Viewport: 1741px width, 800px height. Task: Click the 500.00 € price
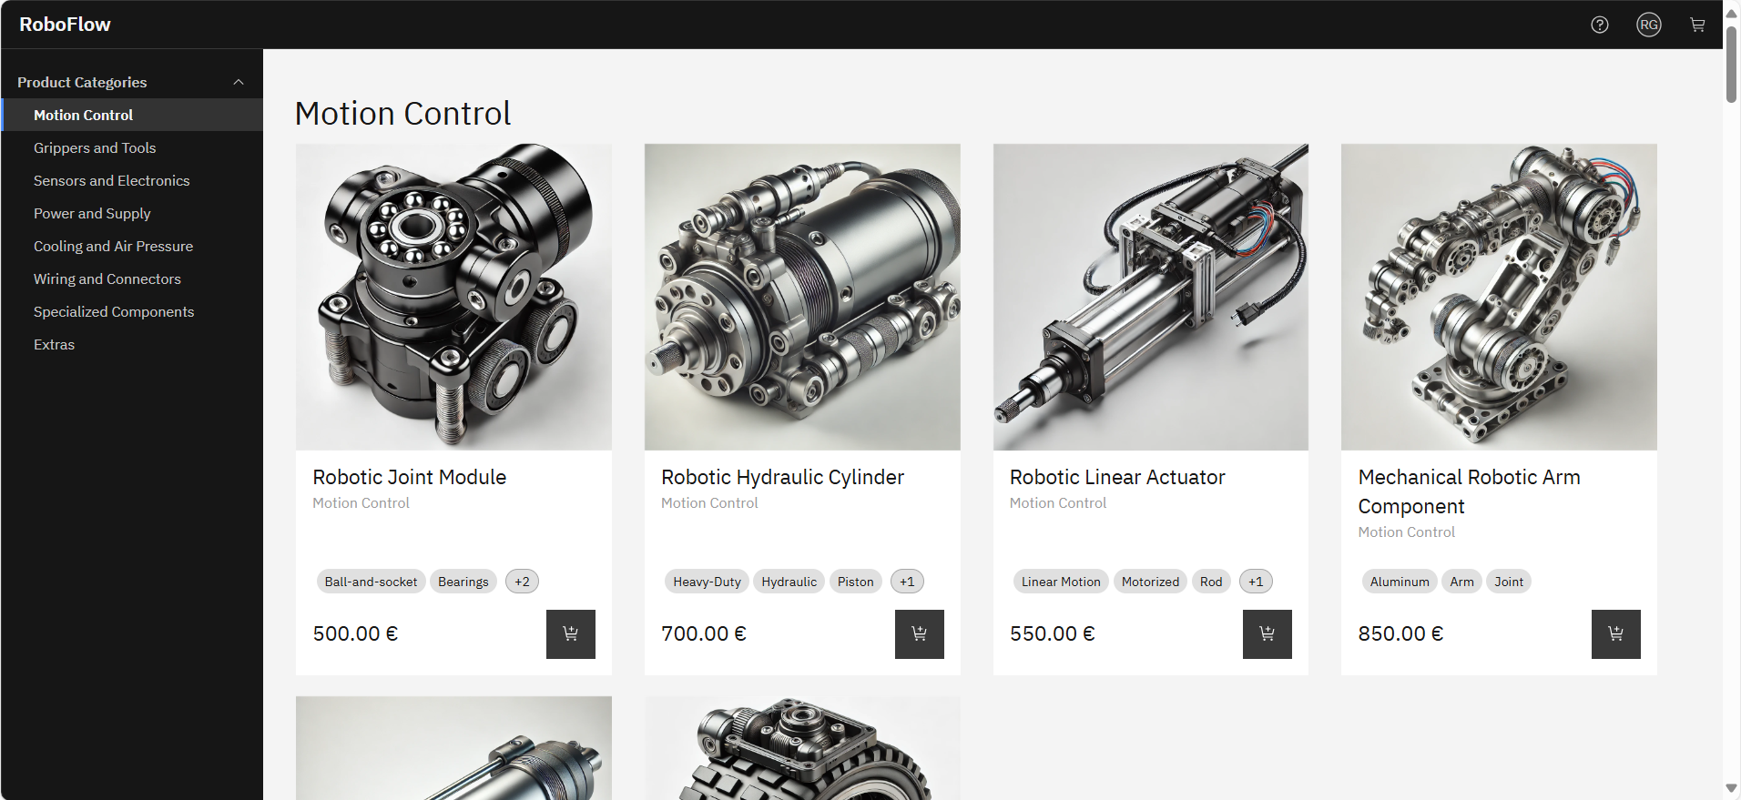[355, 633]
